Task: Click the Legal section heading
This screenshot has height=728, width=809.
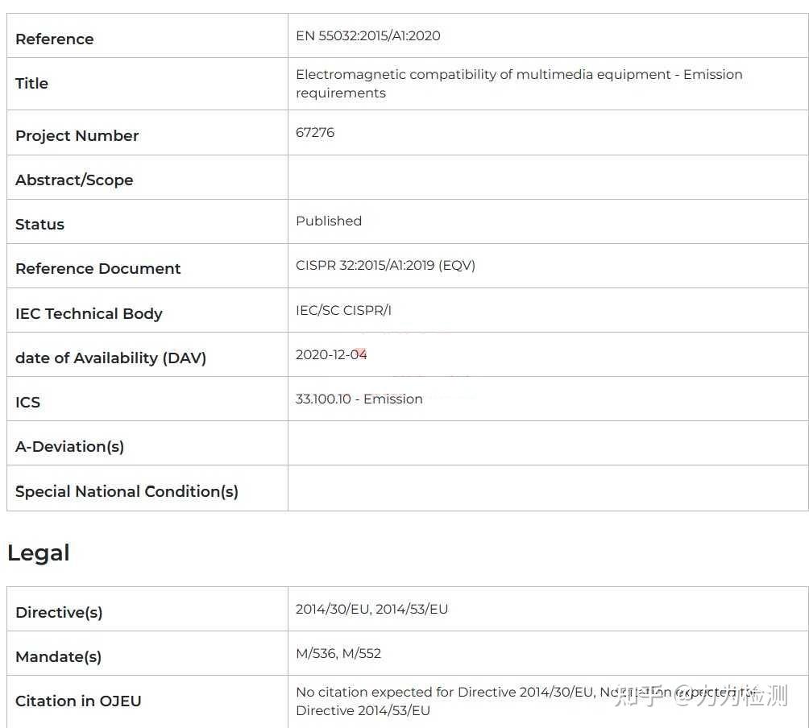Action: click(x=39, y=552)
